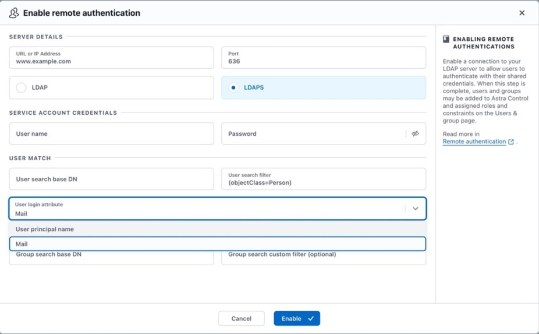
Task: Click into the Password field
Action: [x=311, y=133]
